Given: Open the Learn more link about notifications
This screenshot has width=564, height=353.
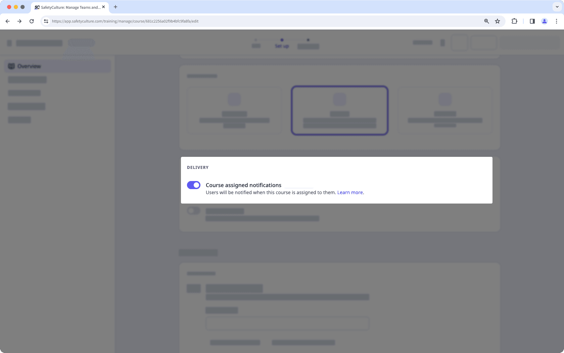Looking at the screenshot, I should click(x=350, y=192).
